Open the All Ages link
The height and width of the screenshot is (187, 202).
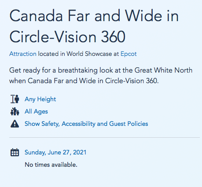click(x=36, y=112)
